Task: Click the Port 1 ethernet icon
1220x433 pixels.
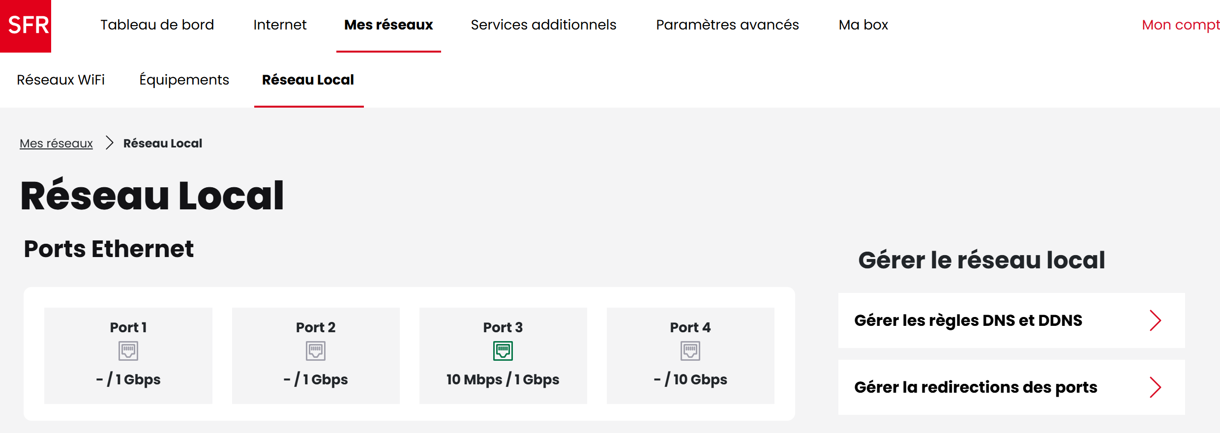Action: (128, 351)
